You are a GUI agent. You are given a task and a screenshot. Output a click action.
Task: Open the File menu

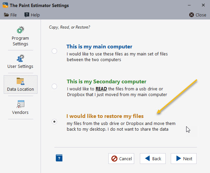[10, 15]
